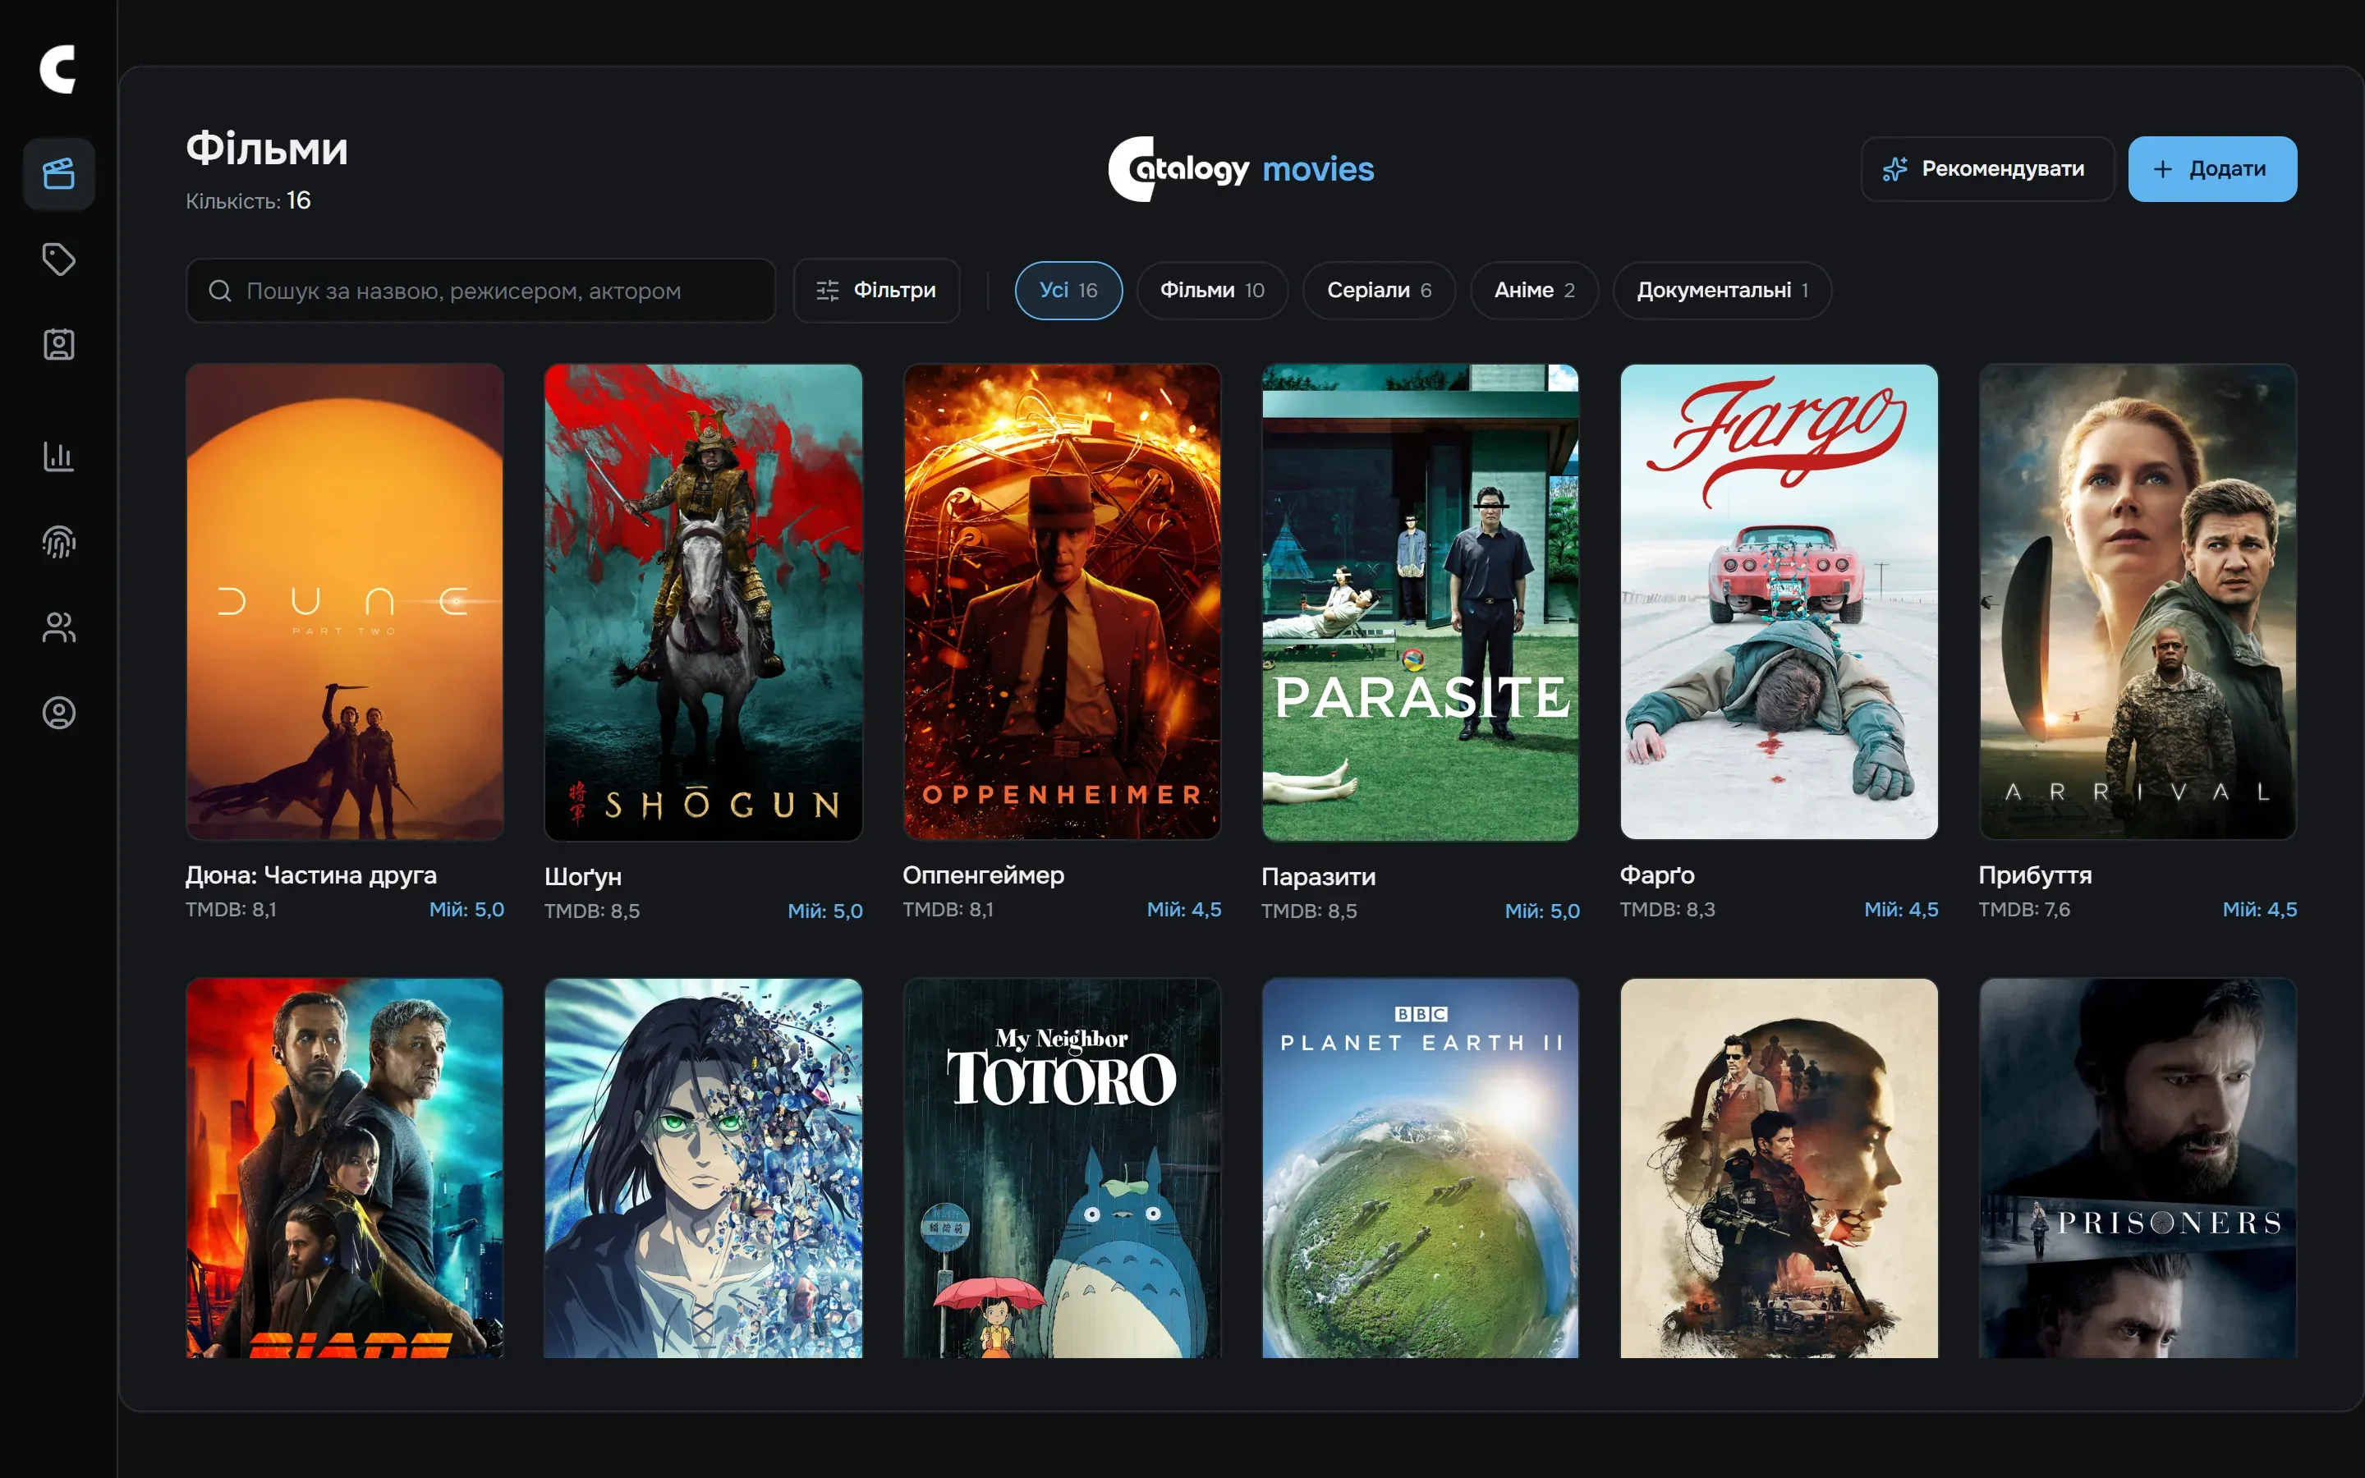
Task: Open the tags sidebar icon
Action: [58, 259]
